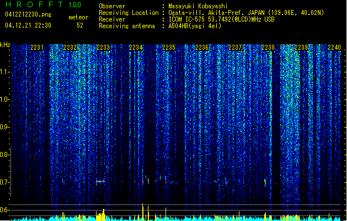Click the Receiving antenna label

(127, 26)
